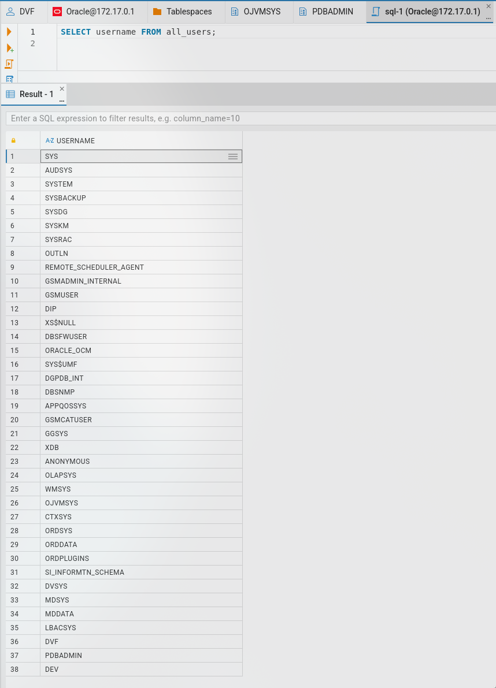
Task: Select the ORDDATA cell
Action: point(141,545)
